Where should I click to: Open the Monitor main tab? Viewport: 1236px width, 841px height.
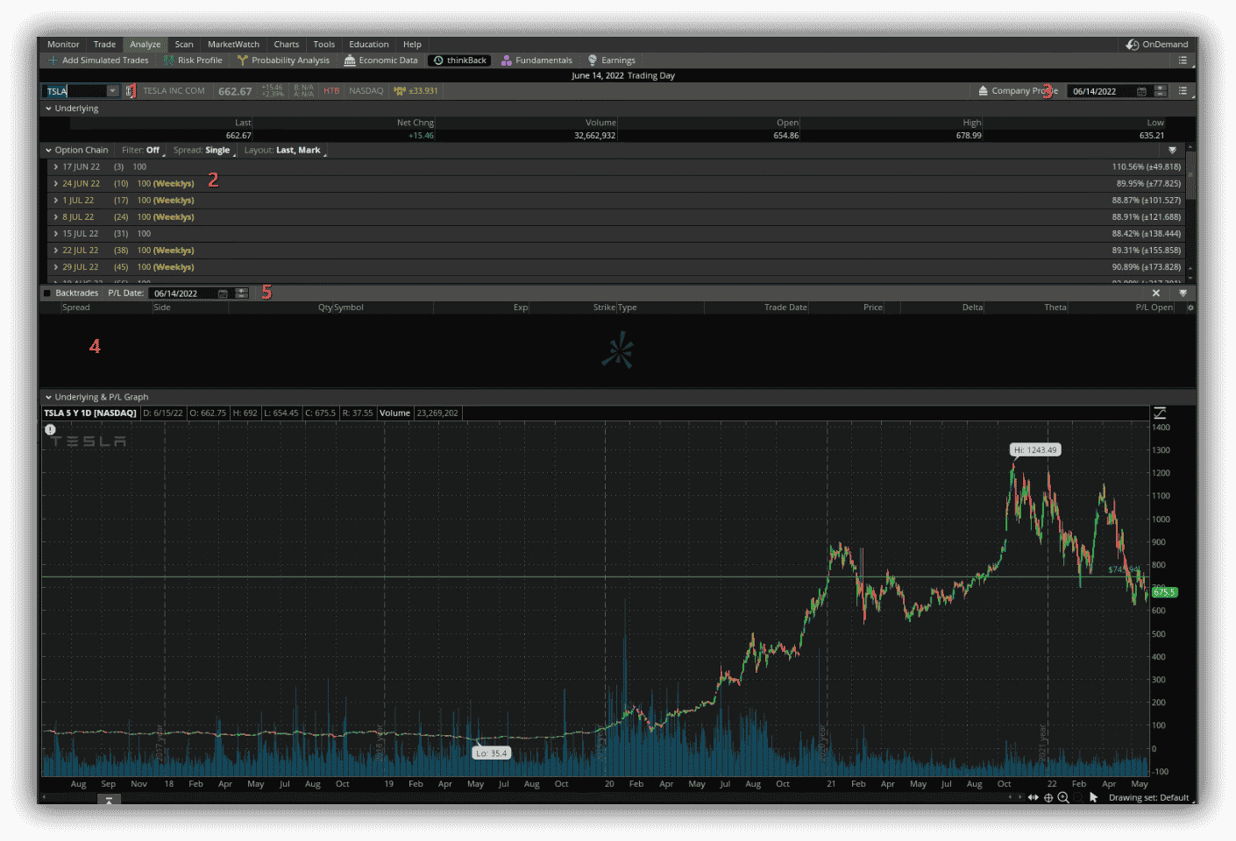pyautogui.click(x=63, y=45)
